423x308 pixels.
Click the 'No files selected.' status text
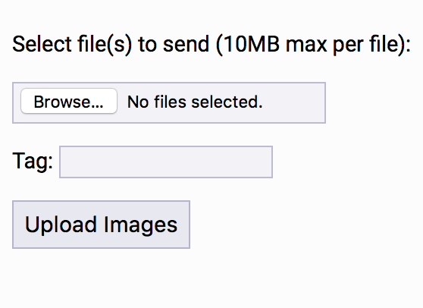[x=195, y=102]
